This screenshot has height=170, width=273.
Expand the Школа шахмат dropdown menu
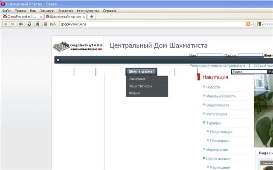click(141, 71)
